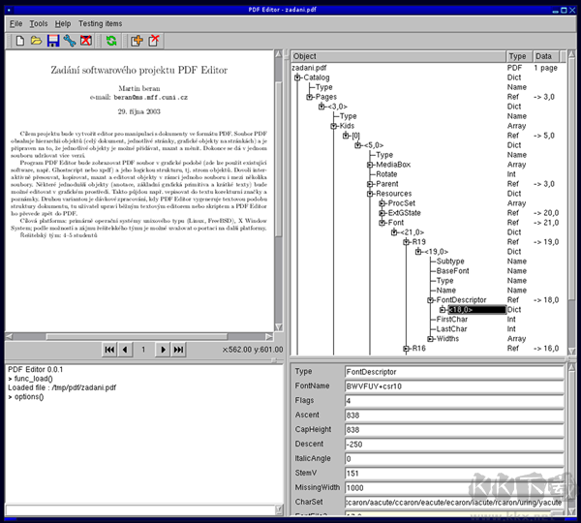The image size is (581, 523).
Task: Expand the ExtGState tree node
Action: [x=382, y=213]
